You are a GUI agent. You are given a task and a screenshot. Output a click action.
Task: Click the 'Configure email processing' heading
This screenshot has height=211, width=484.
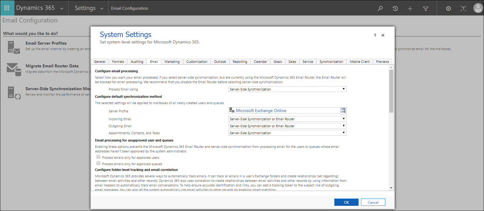point(116,71)
